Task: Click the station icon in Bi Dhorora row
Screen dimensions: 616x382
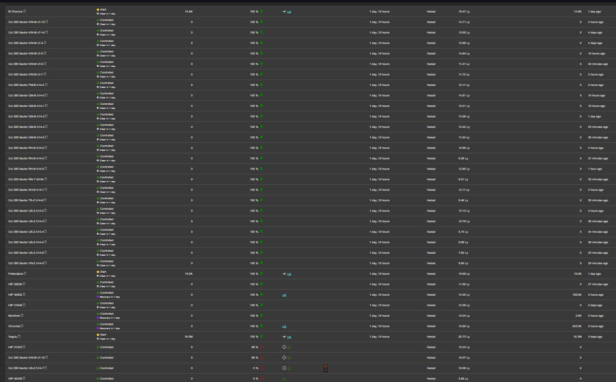Action: point(290,11)
